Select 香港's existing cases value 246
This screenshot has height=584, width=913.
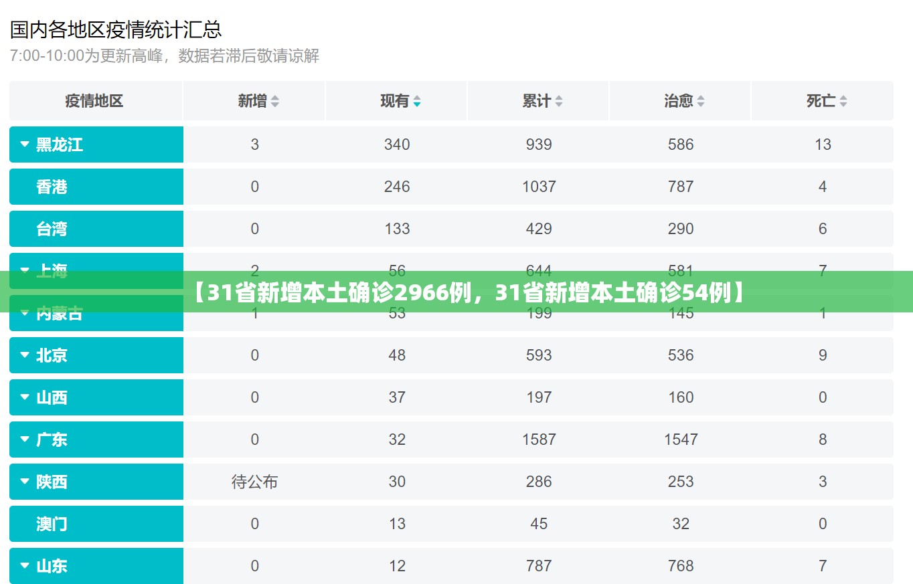pos(397,187)
